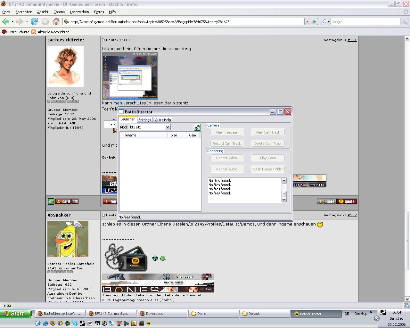Expand hidden system tray icons
The height and width of the screenshot is (328, 410).
click(x=377, y=318)
